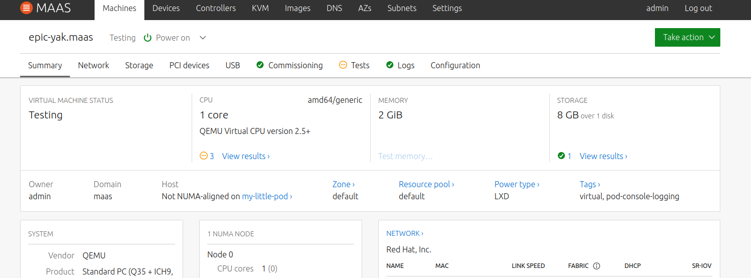
Task: Click the Fabric info icon
Action: click(x=597, y=266)
